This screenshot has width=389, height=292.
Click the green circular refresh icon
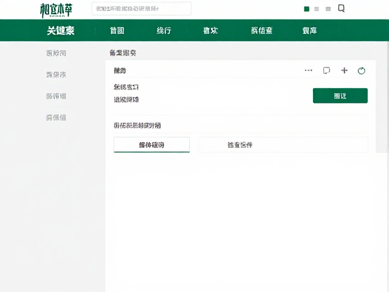[362, 71]
